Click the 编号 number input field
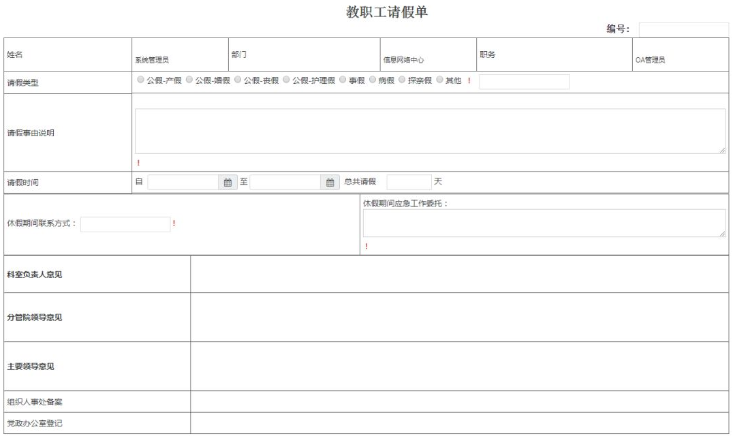Screen dimensions: 733x438 (683, 29)
